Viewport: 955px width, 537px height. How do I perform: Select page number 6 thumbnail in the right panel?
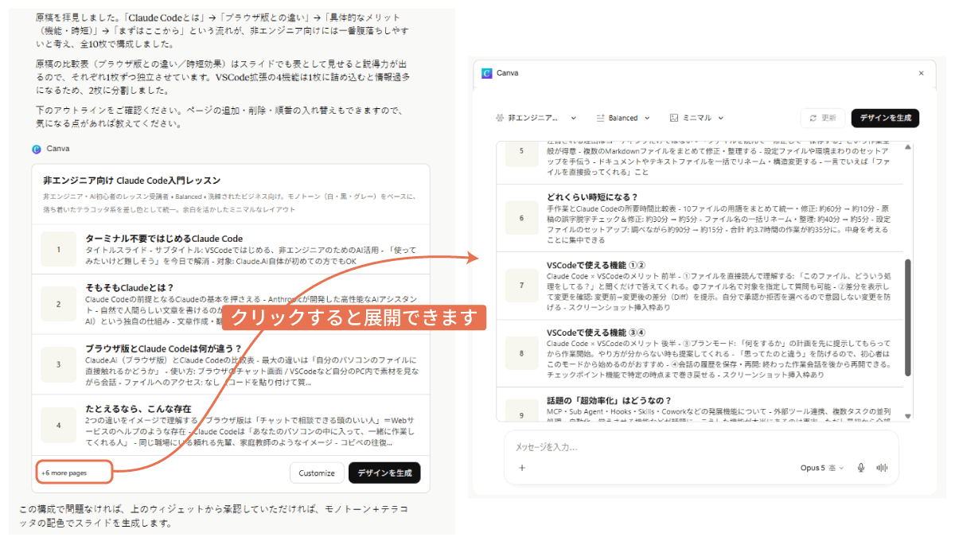click(522, 217)
